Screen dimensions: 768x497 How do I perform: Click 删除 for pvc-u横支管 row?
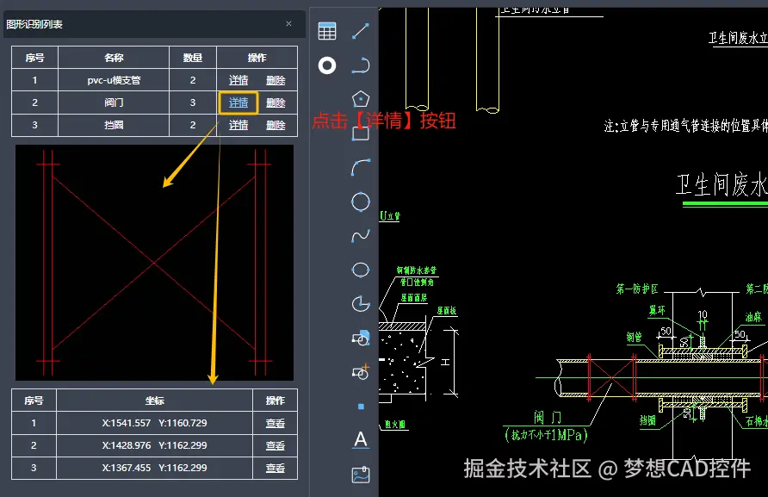pos(276,80)
